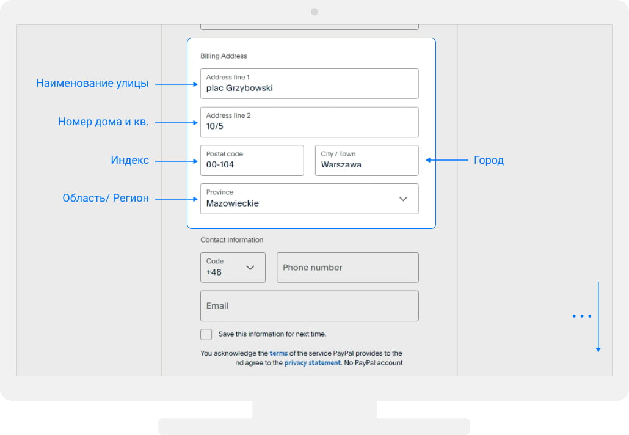Screen dimensions: 629x435
Task: Click the 'Индекс' annotation label
Action: [129, 161]
